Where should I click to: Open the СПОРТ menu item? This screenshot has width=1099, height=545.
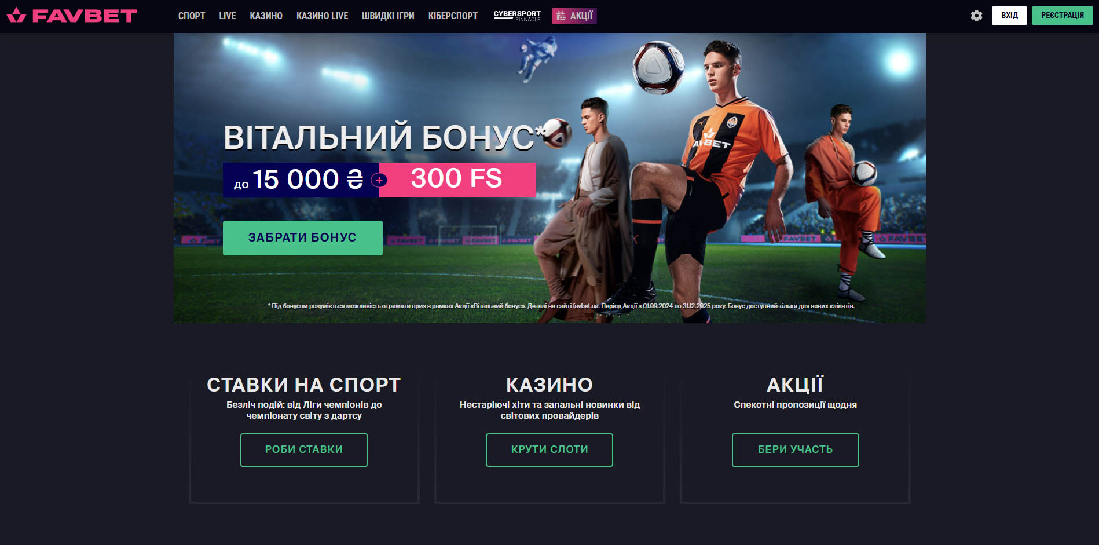tap(192, 16)
